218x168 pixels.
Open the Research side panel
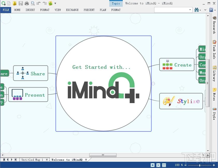pyautogui.click(x=214, y=25)
